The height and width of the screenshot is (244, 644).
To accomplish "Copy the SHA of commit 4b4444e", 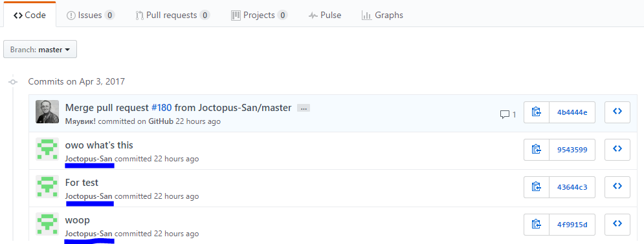I will click(537, 112).
